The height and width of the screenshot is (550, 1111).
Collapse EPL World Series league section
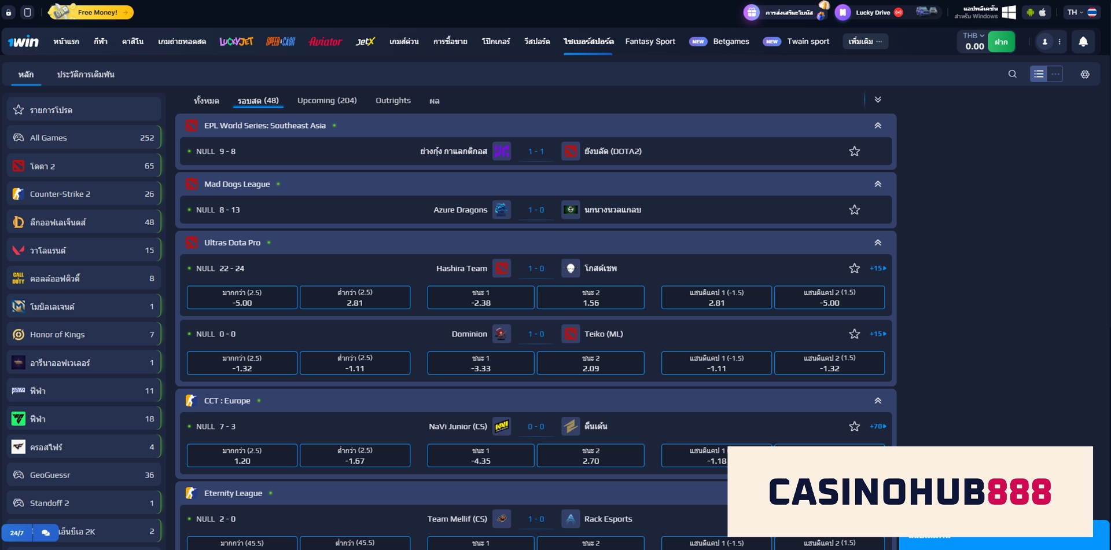pyautogui.click(x=878, y=125)
